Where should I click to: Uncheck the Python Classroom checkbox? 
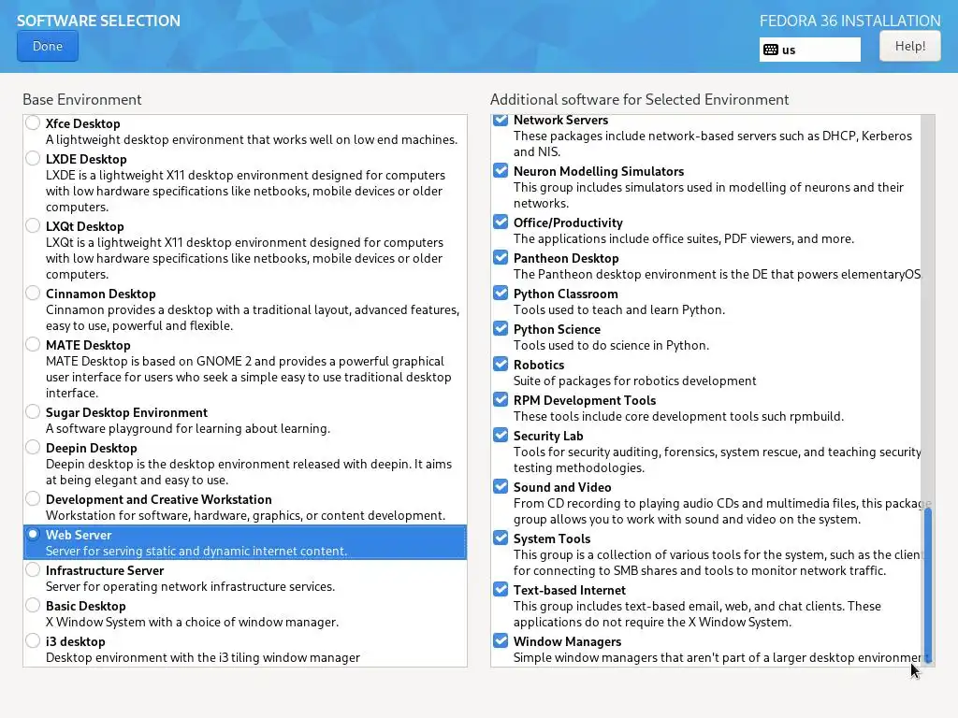point(501,293)
